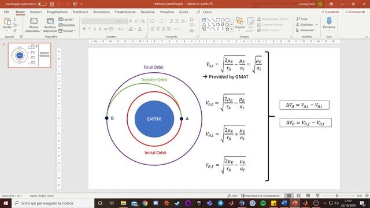Click the EARTH! blue circle on slide
This screenshot has width=370, height=208.
click(x=154, y=119)
